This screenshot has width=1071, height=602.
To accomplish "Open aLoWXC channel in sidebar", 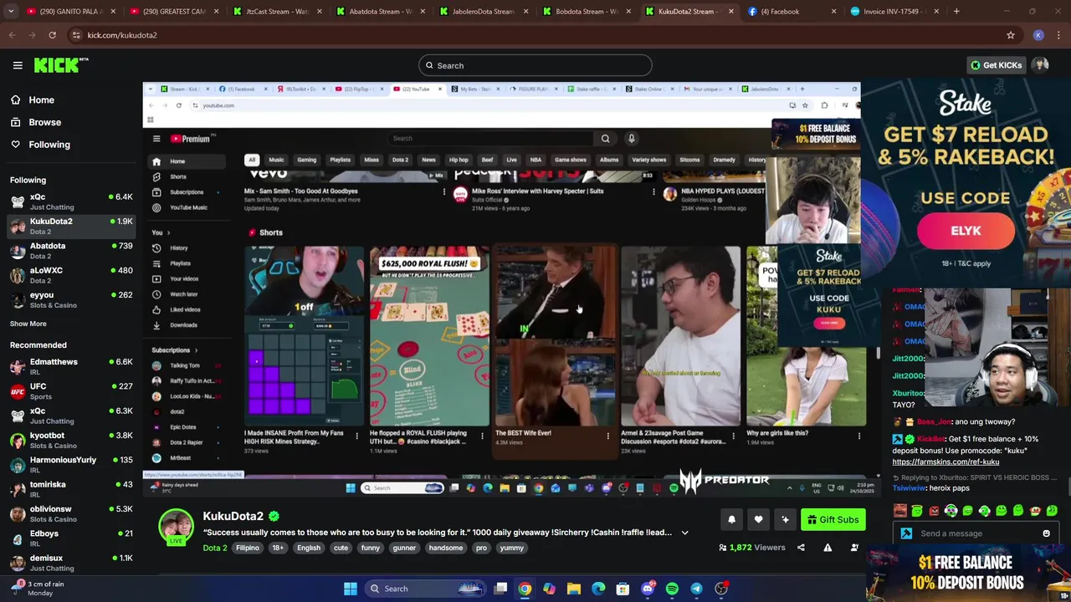I will (70, 274).
